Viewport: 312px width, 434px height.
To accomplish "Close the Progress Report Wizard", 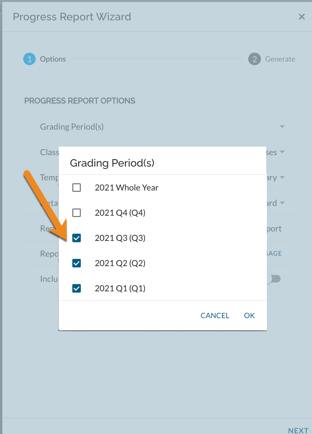I will 302,17.
